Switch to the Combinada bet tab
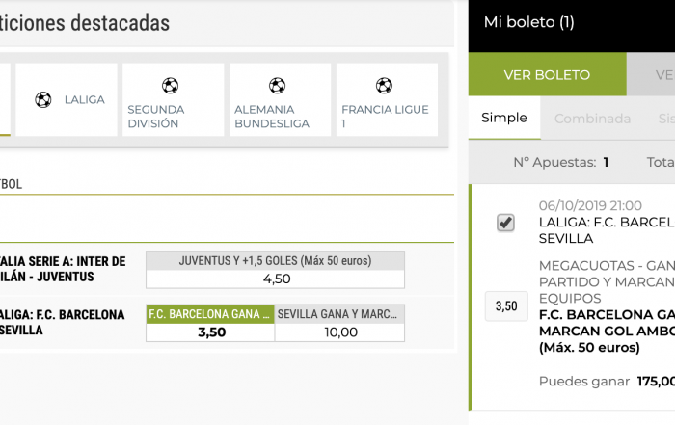The height and width of the screenshot is (425, 675). click(592, 119)
